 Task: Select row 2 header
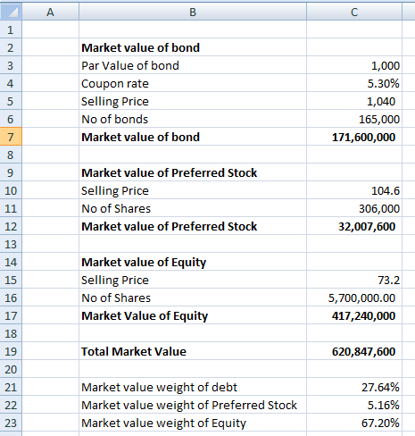pyautogui.click(x=11, y=47)
